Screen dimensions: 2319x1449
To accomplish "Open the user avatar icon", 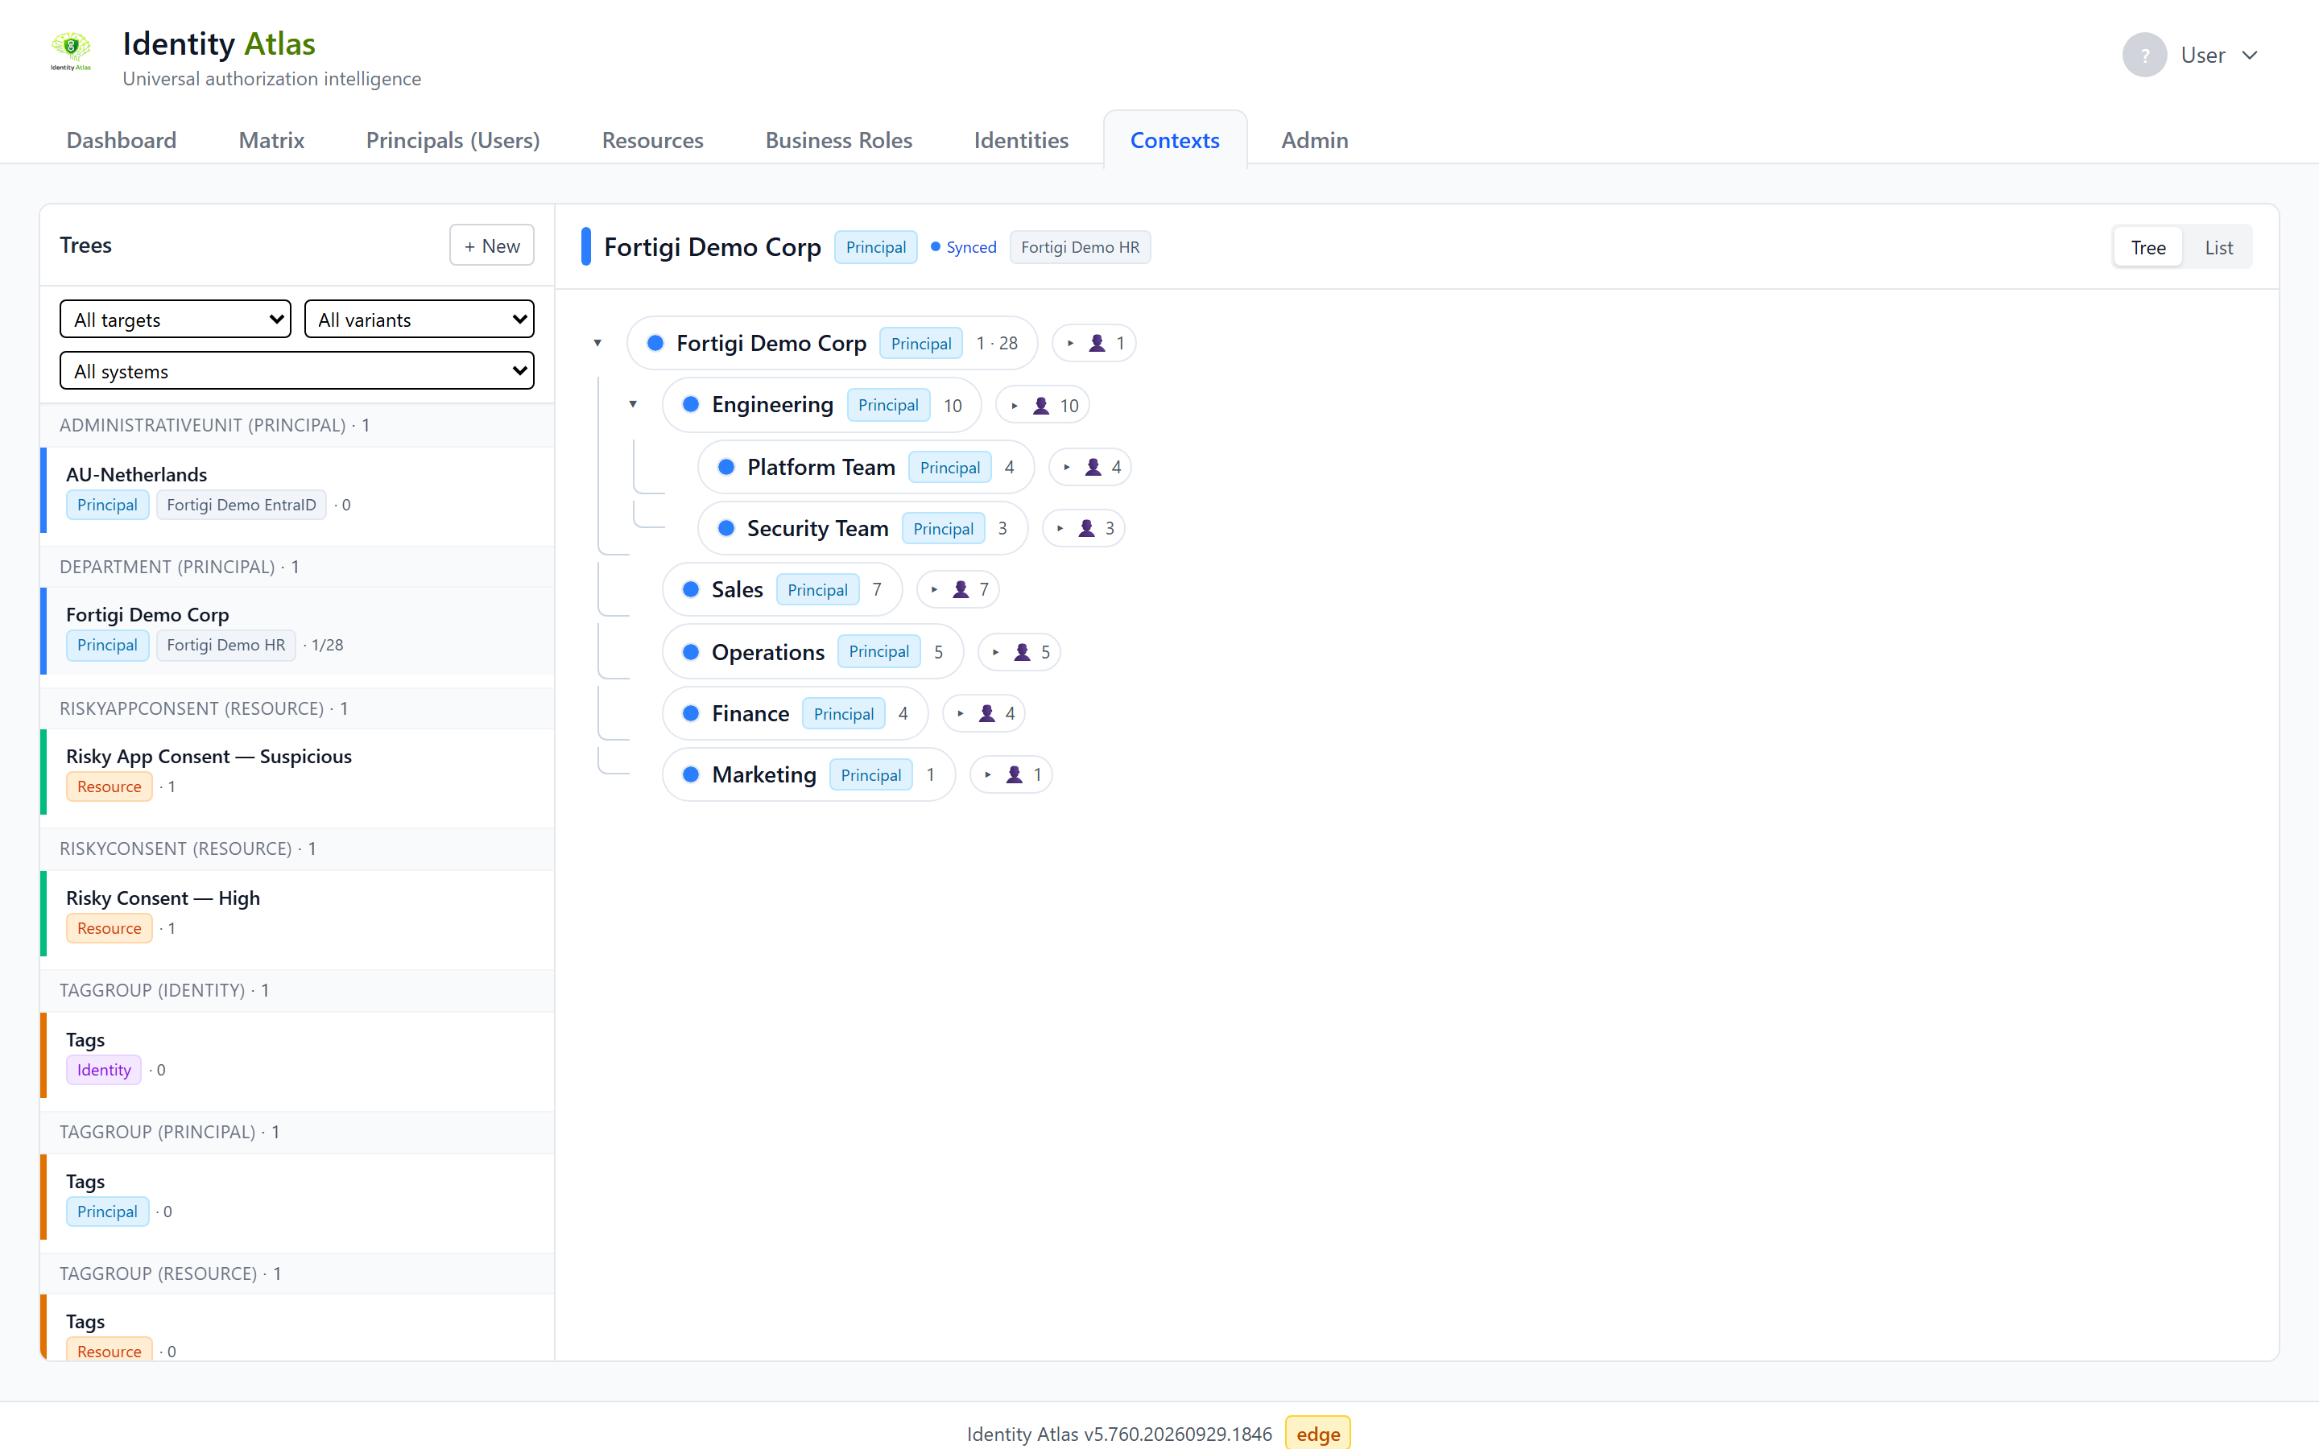I will (2143, 55).
